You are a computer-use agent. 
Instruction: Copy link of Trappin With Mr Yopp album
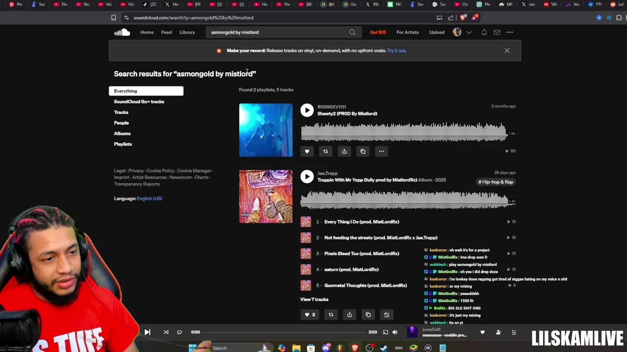click(x=368, y=315)
